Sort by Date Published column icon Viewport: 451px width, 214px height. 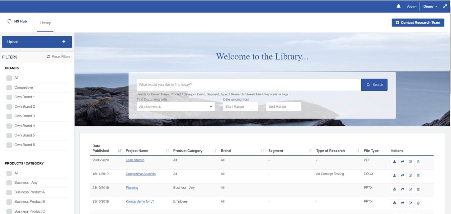coord(120,151)
